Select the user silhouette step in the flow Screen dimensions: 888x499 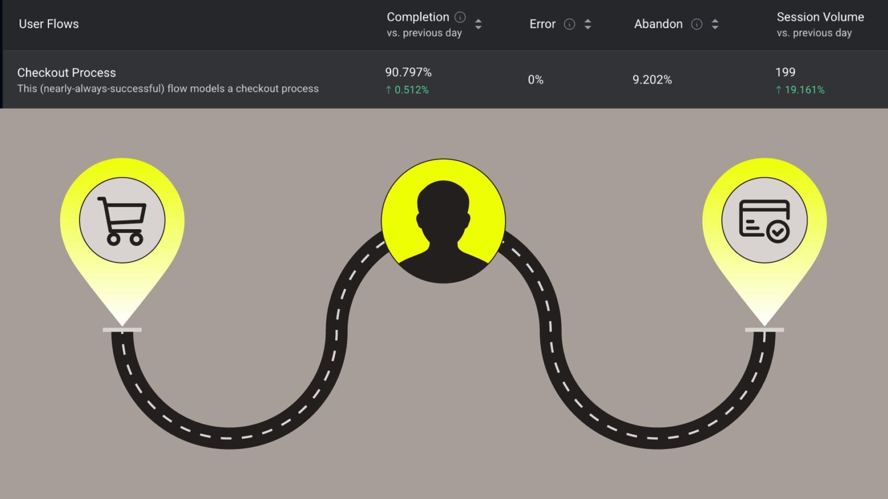443,219
